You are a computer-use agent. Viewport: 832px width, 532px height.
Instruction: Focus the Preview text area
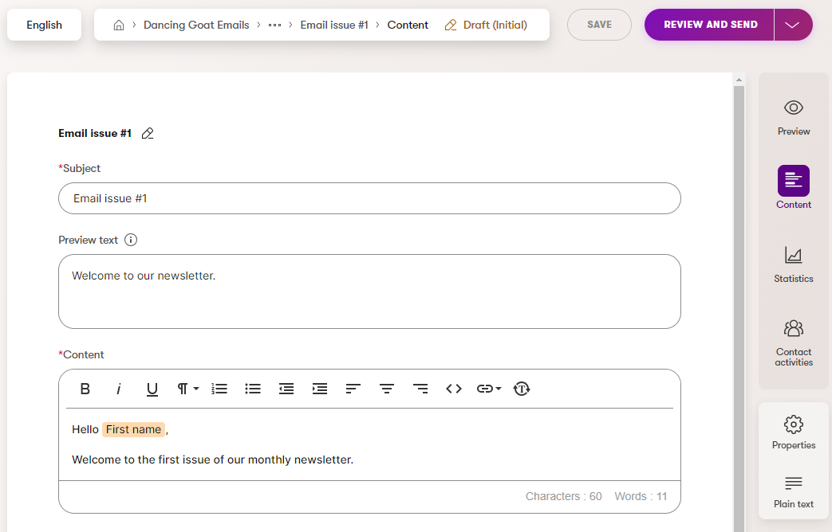click(x=369, y=291)
